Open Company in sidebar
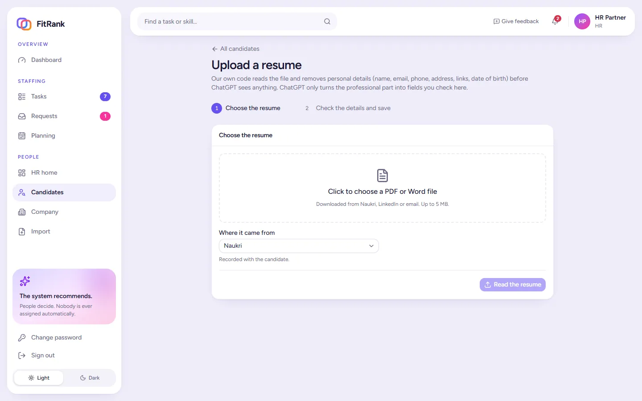The image size is (642, 401). click(x=64, y=212)
